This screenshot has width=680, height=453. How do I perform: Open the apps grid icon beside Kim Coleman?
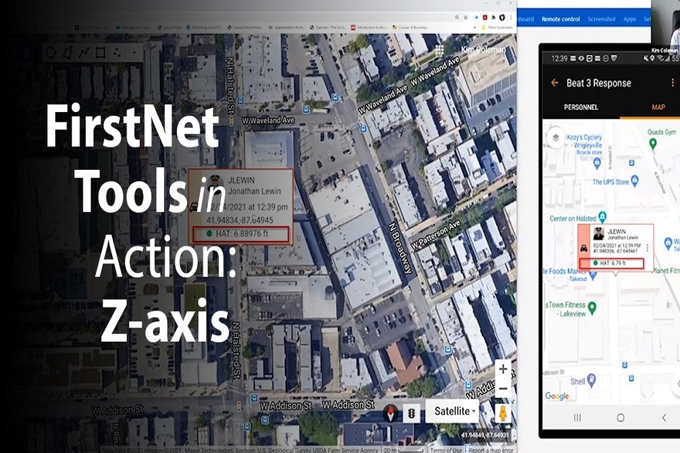coord(439,50)
